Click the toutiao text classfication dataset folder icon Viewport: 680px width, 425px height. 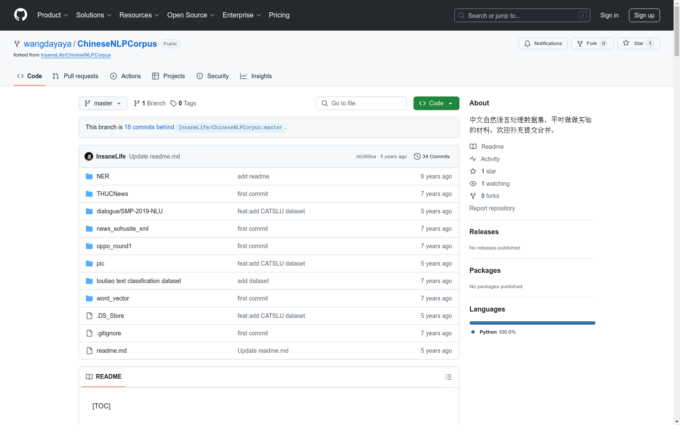89,281
